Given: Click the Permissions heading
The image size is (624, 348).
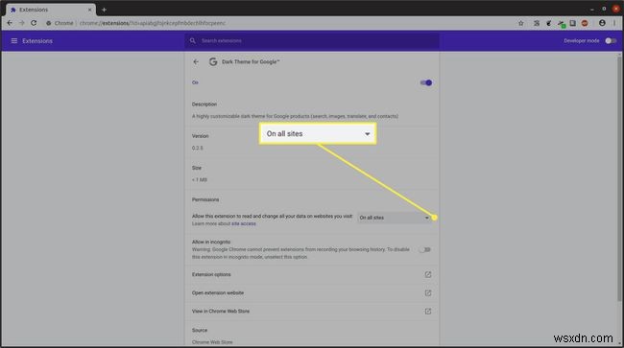Looking at the screenshot, I should pyautogui.click(x=205, y=199).
